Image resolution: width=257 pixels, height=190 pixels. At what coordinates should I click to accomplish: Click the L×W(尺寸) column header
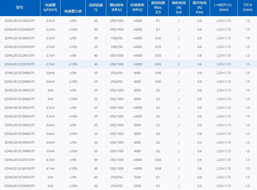point(224,8)
